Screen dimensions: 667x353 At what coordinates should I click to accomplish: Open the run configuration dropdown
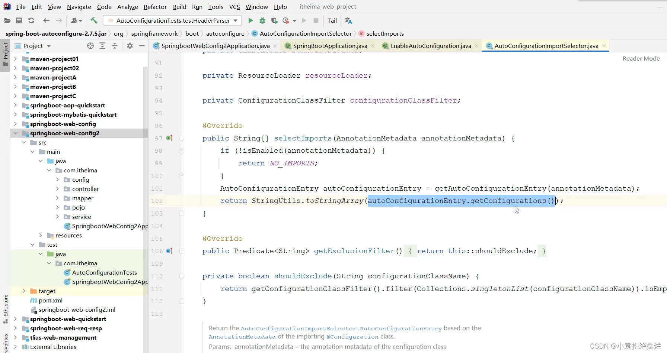click(236, 20)
